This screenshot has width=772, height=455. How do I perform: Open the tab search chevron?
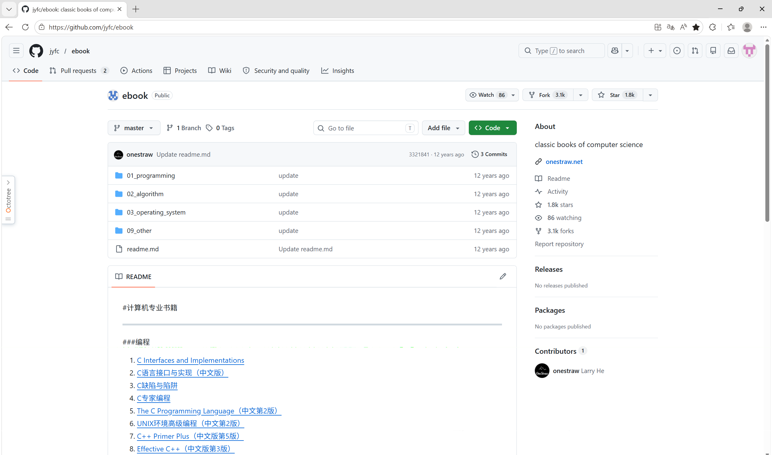coord(9,9)
